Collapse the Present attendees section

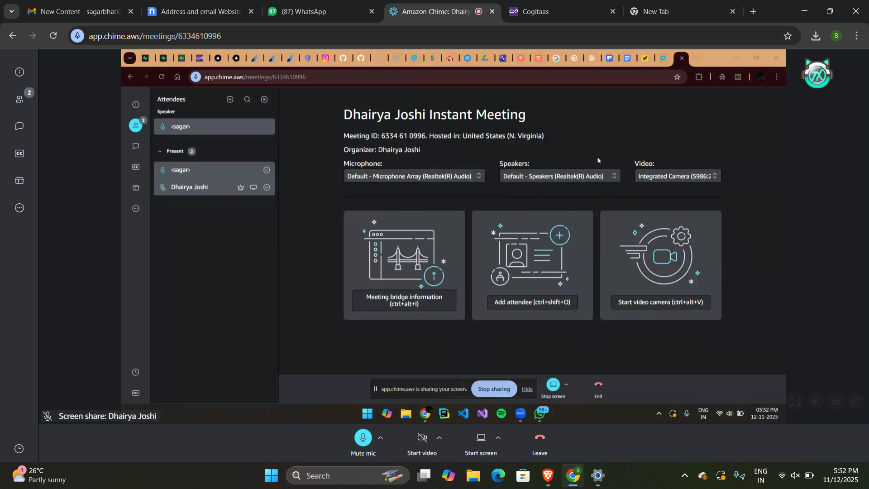(160, 151)
